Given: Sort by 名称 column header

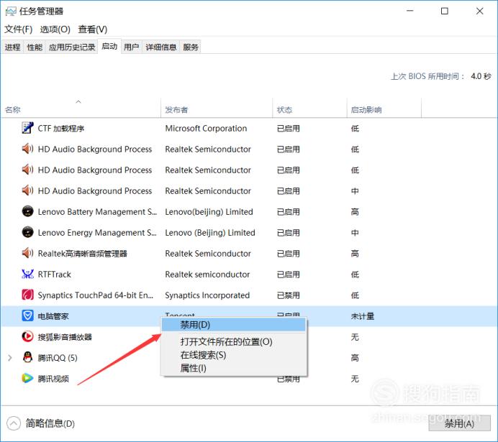Looking at the screenshot, I should click(x=81, y=109).
